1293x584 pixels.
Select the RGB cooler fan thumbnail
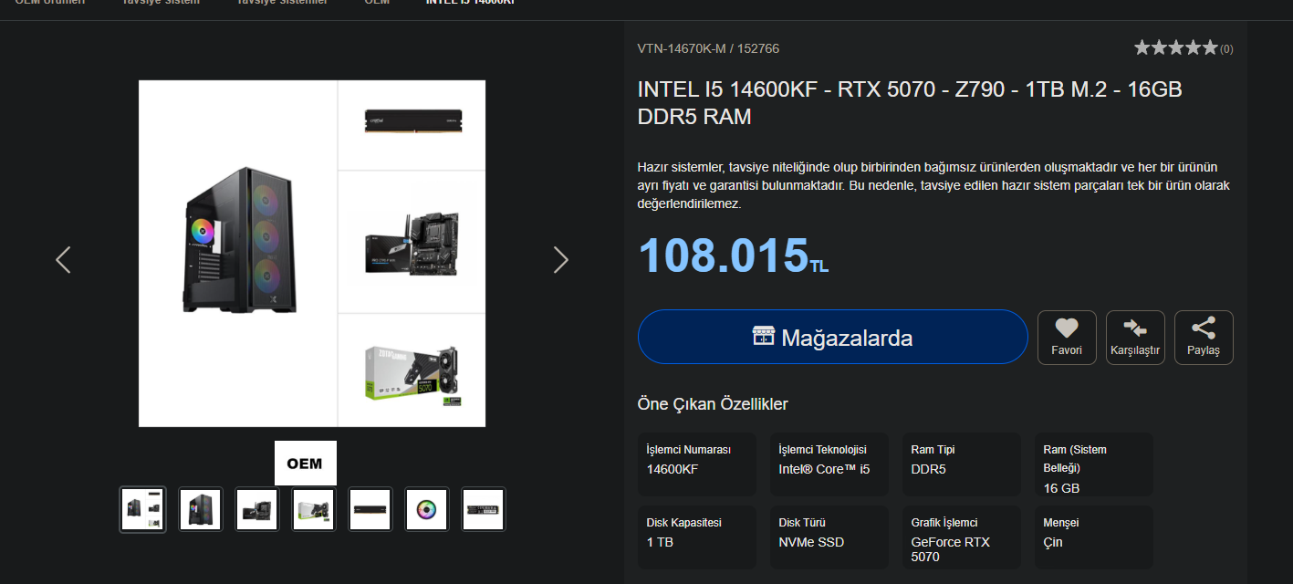(426, 509)
